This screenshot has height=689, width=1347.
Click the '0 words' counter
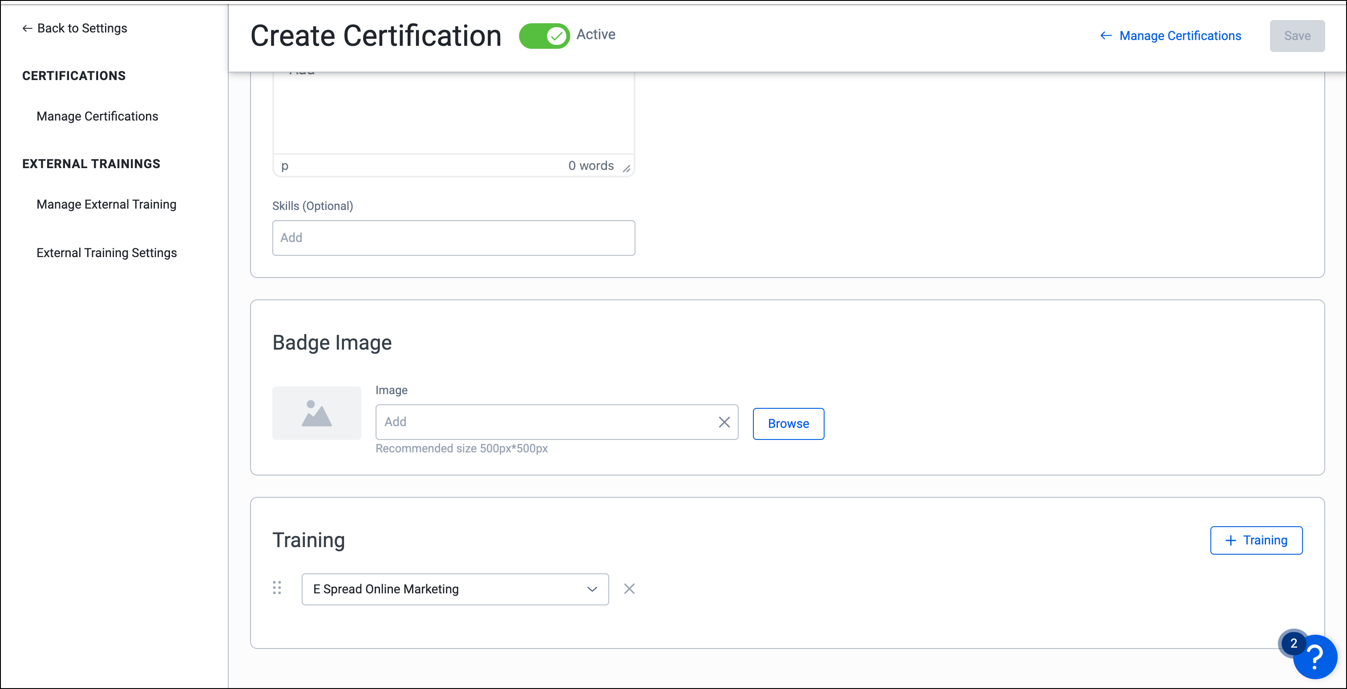[x=591, y=166]
